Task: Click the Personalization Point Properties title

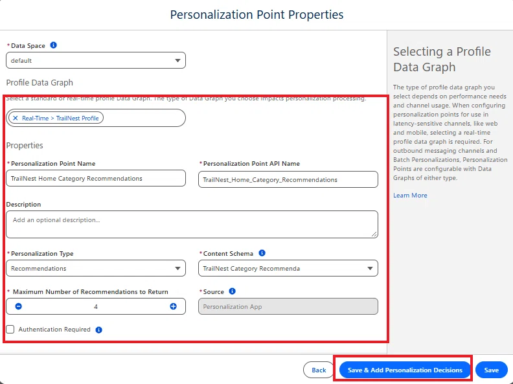Action: click(257, 15)
